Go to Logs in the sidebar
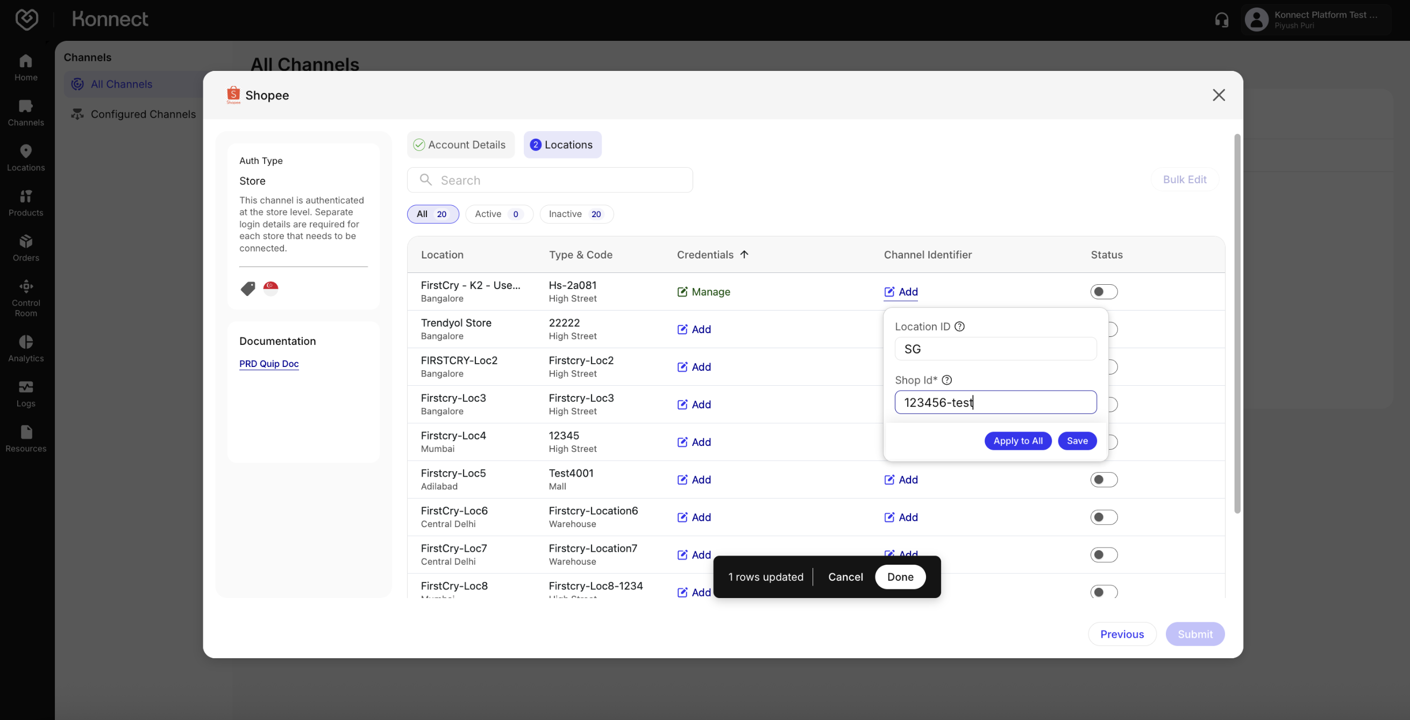 click(x=26, y=393)
